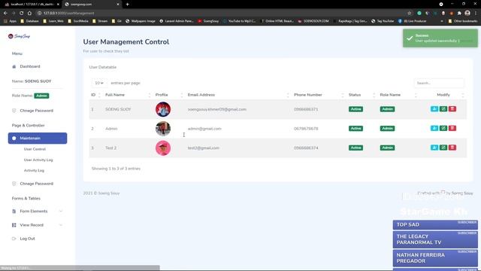
Task: Open the Laravel Admin Panel bookmark
Action: pyautogui.click(x=177, y=21)
